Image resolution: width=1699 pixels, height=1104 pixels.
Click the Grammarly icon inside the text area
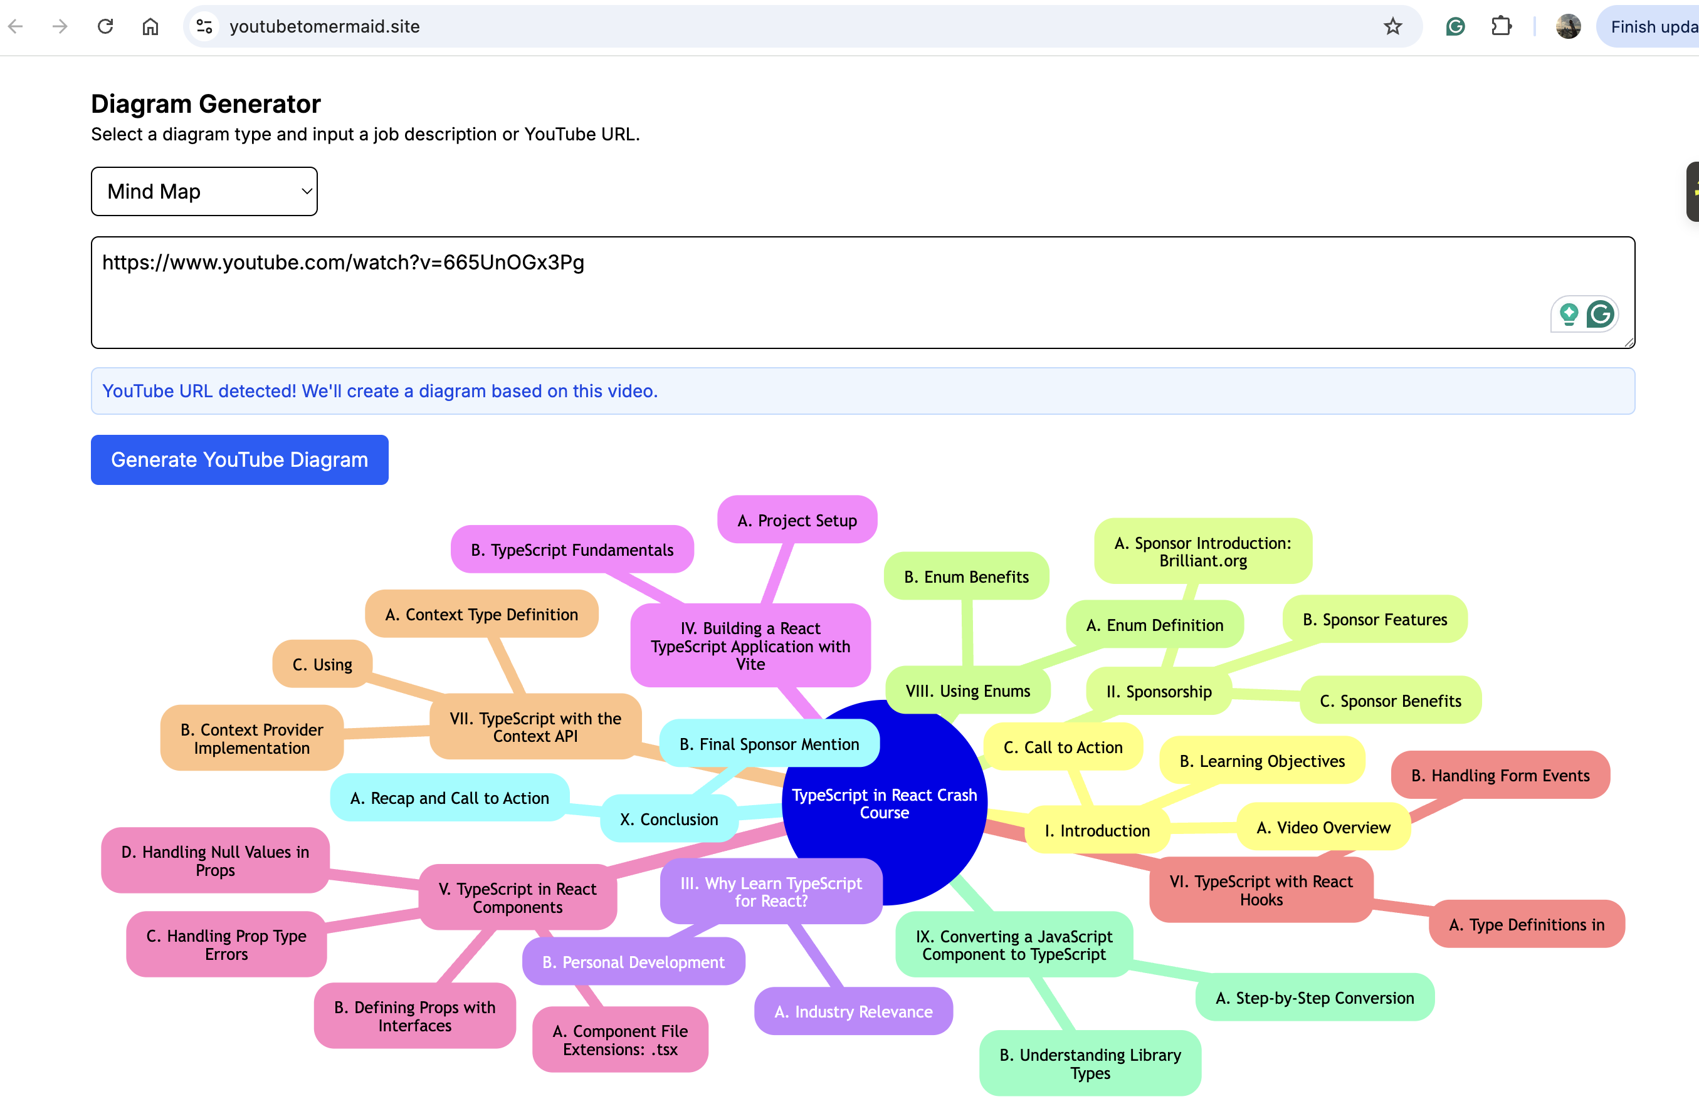tap(1601, 314)
